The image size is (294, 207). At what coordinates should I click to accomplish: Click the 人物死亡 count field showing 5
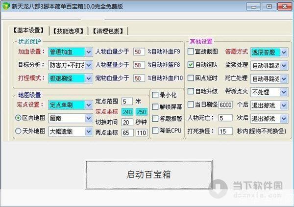225,118
